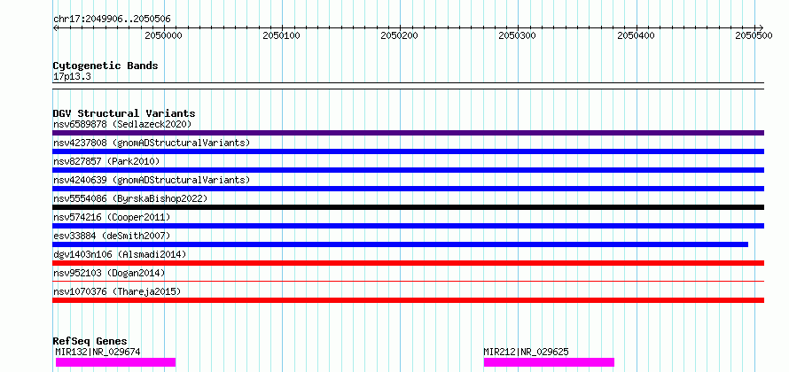Click the Cytogenetic Bands track title
Image resolution: width=789 pixels, height=372 pixels.
105,66
